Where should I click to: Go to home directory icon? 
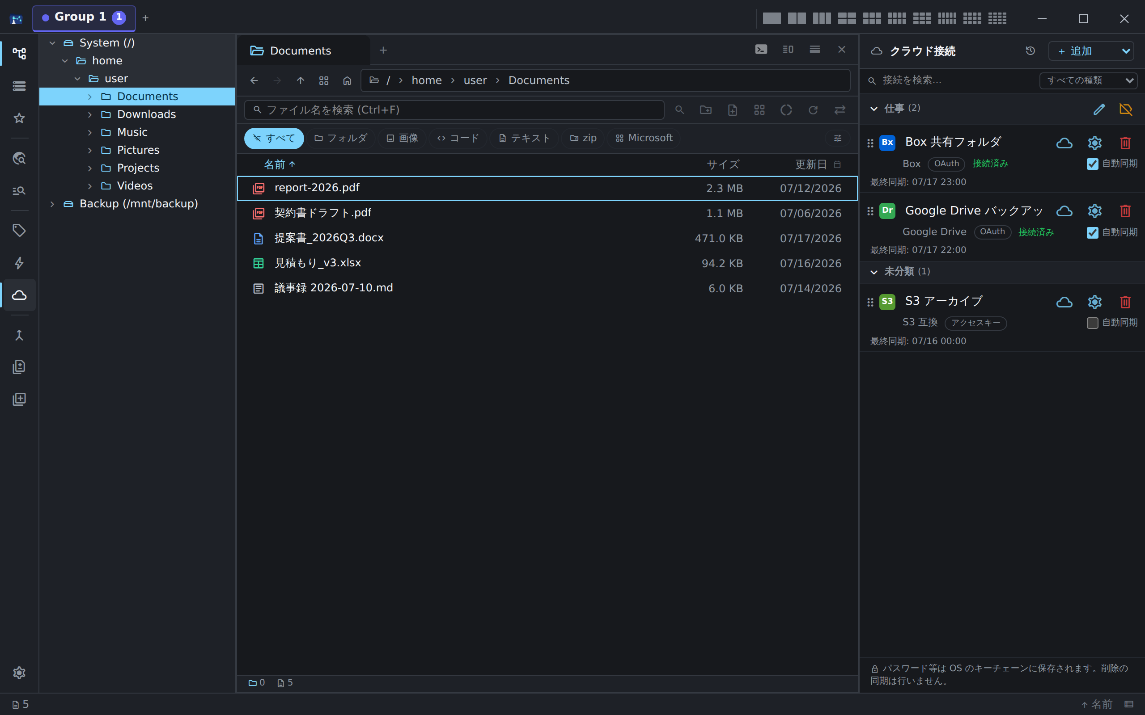[x=347, y=81]
